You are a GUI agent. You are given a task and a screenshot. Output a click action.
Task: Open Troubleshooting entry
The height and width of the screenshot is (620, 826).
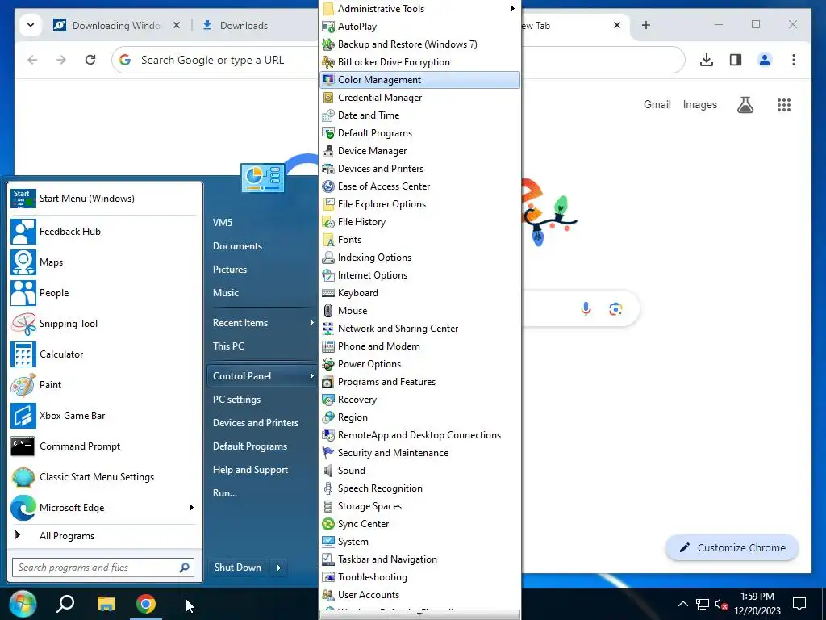click(x=419, y=577)
